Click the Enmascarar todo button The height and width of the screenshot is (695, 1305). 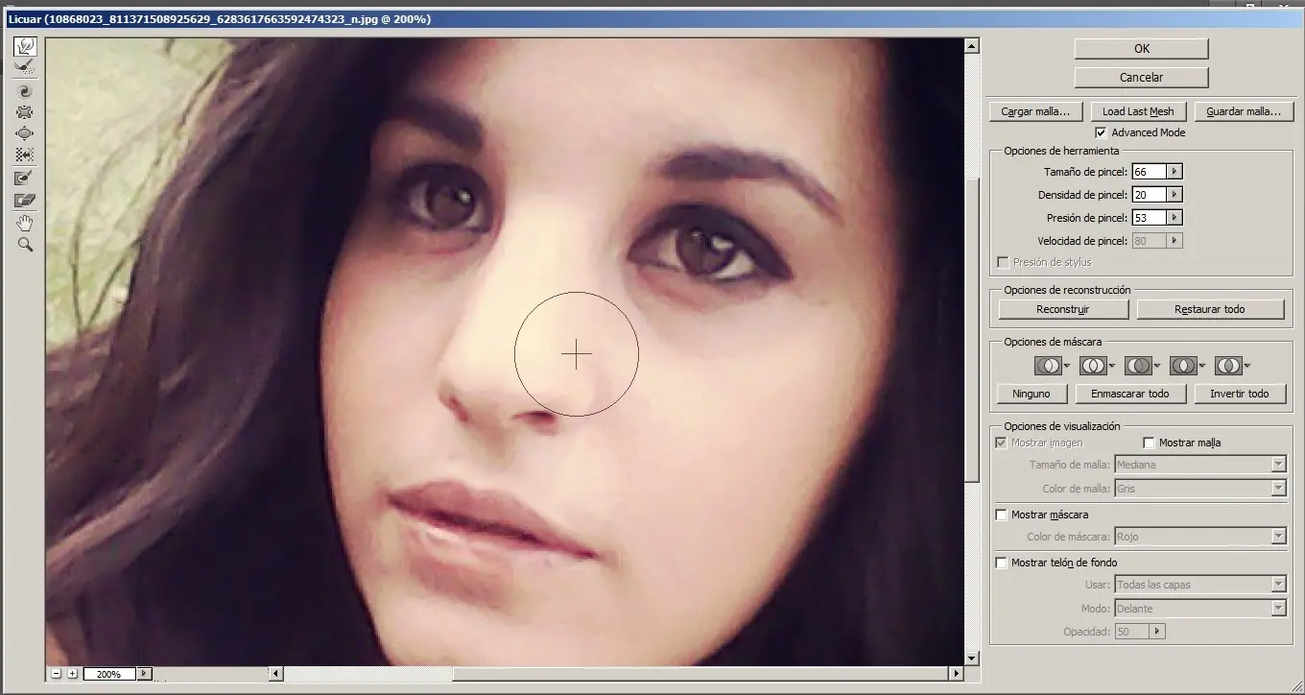(1131, 394)
